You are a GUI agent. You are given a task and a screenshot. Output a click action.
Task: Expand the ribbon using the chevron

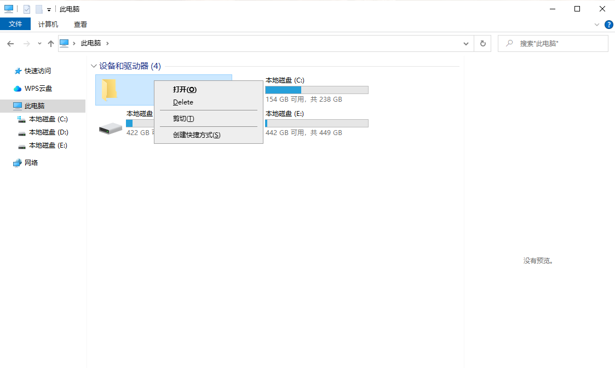point(597,25)
